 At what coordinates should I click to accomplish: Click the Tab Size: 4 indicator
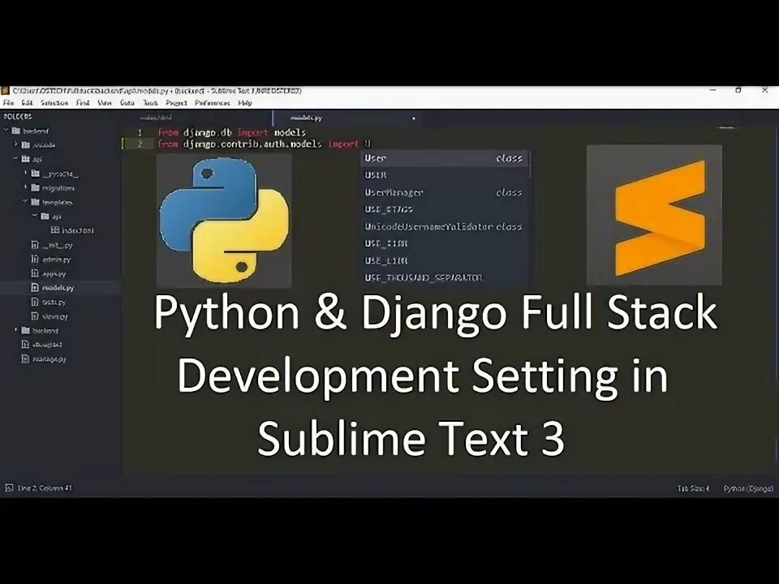click(694, 488)
